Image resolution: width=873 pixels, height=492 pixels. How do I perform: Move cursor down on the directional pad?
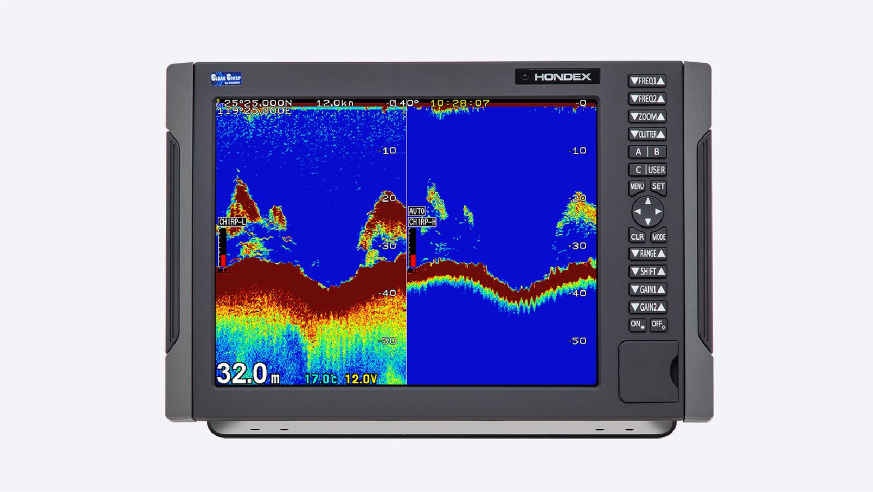648,222
